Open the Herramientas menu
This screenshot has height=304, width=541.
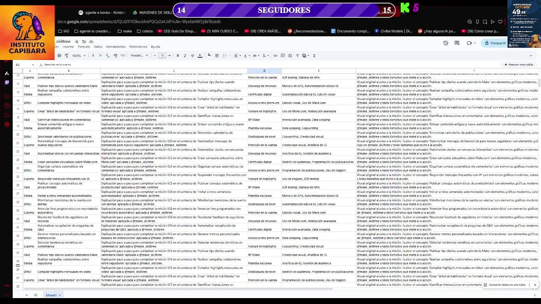(x=116, y=47)
